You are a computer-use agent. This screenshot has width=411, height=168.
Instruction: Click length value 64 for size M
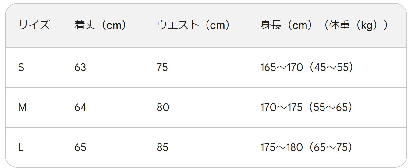pyautogui.click(x=80, y=107)
